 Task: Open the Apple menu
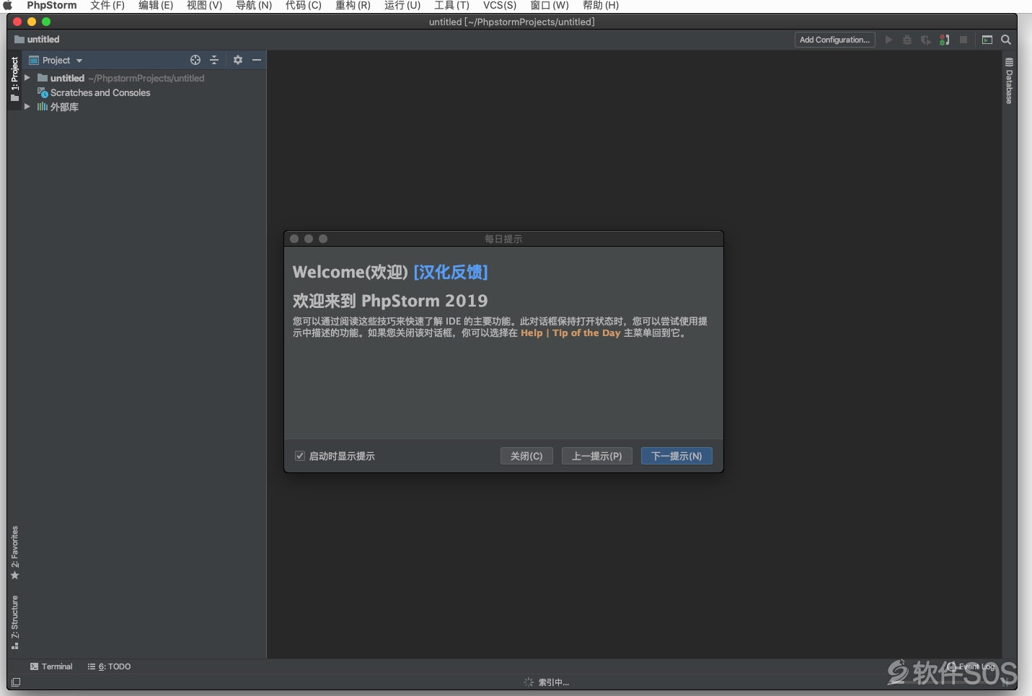(8, 6)
